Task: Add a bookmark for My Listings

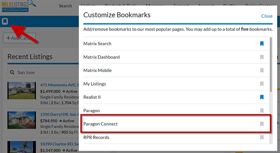Action: [262, 84]
